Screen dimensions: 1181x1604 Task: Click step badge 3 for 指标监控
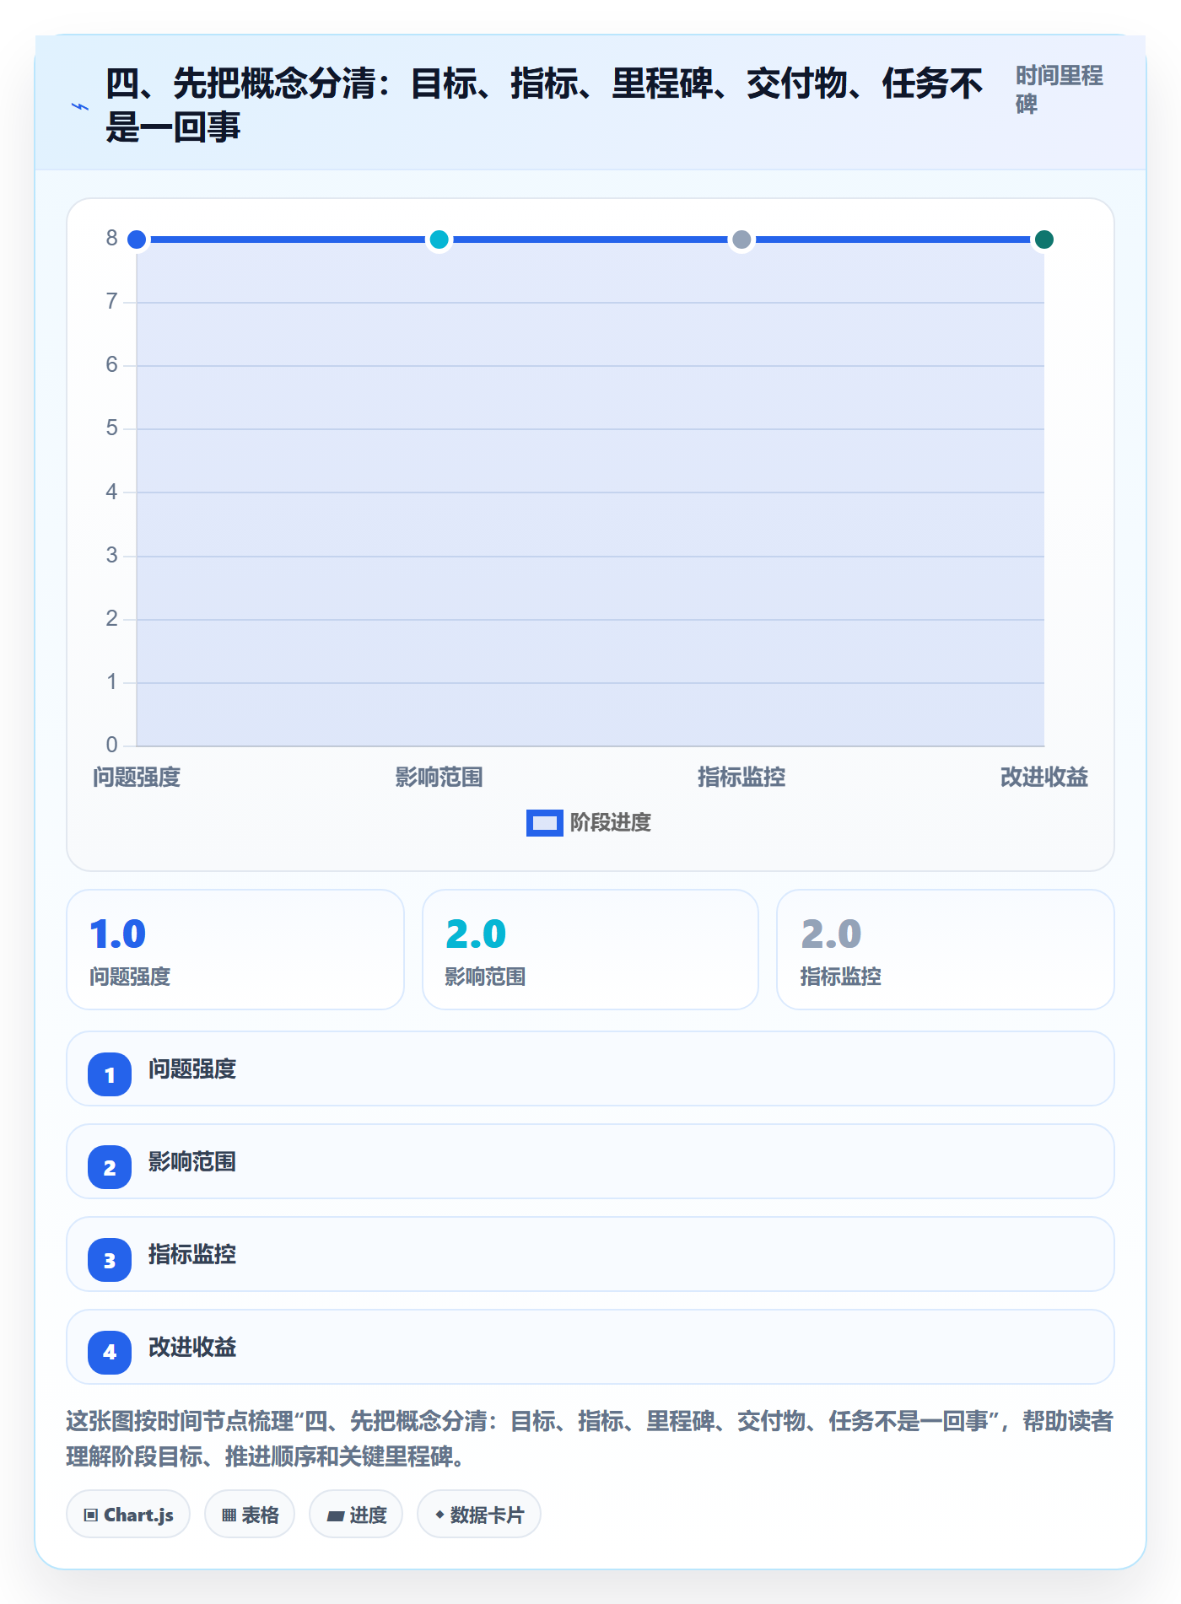pos(110,1260)
